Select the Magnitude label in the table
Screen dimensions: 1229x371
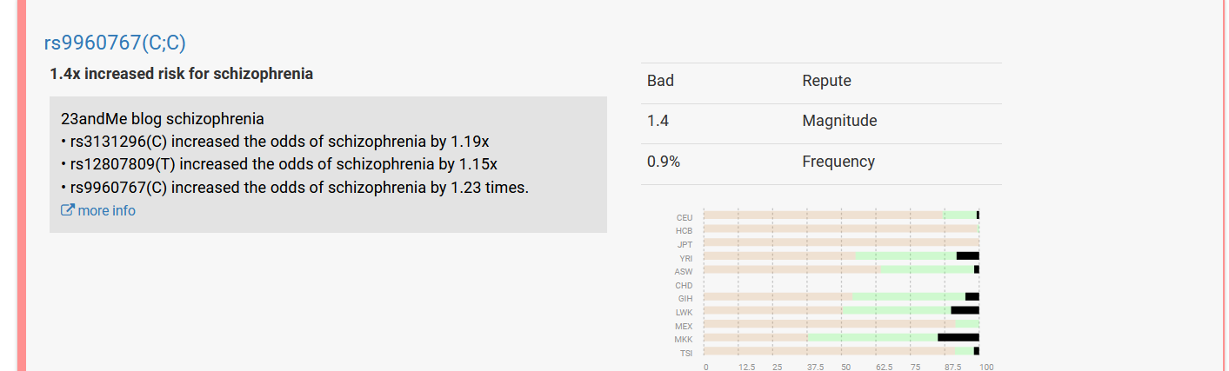pyautogui.click(x=839, y=121)
